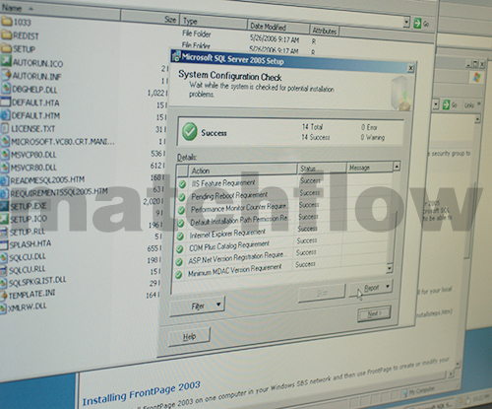Viewport: 492px width, 409px height.
Task: Click the MSVCR80.DLL file icon
Action: click(x=5, y=167)
